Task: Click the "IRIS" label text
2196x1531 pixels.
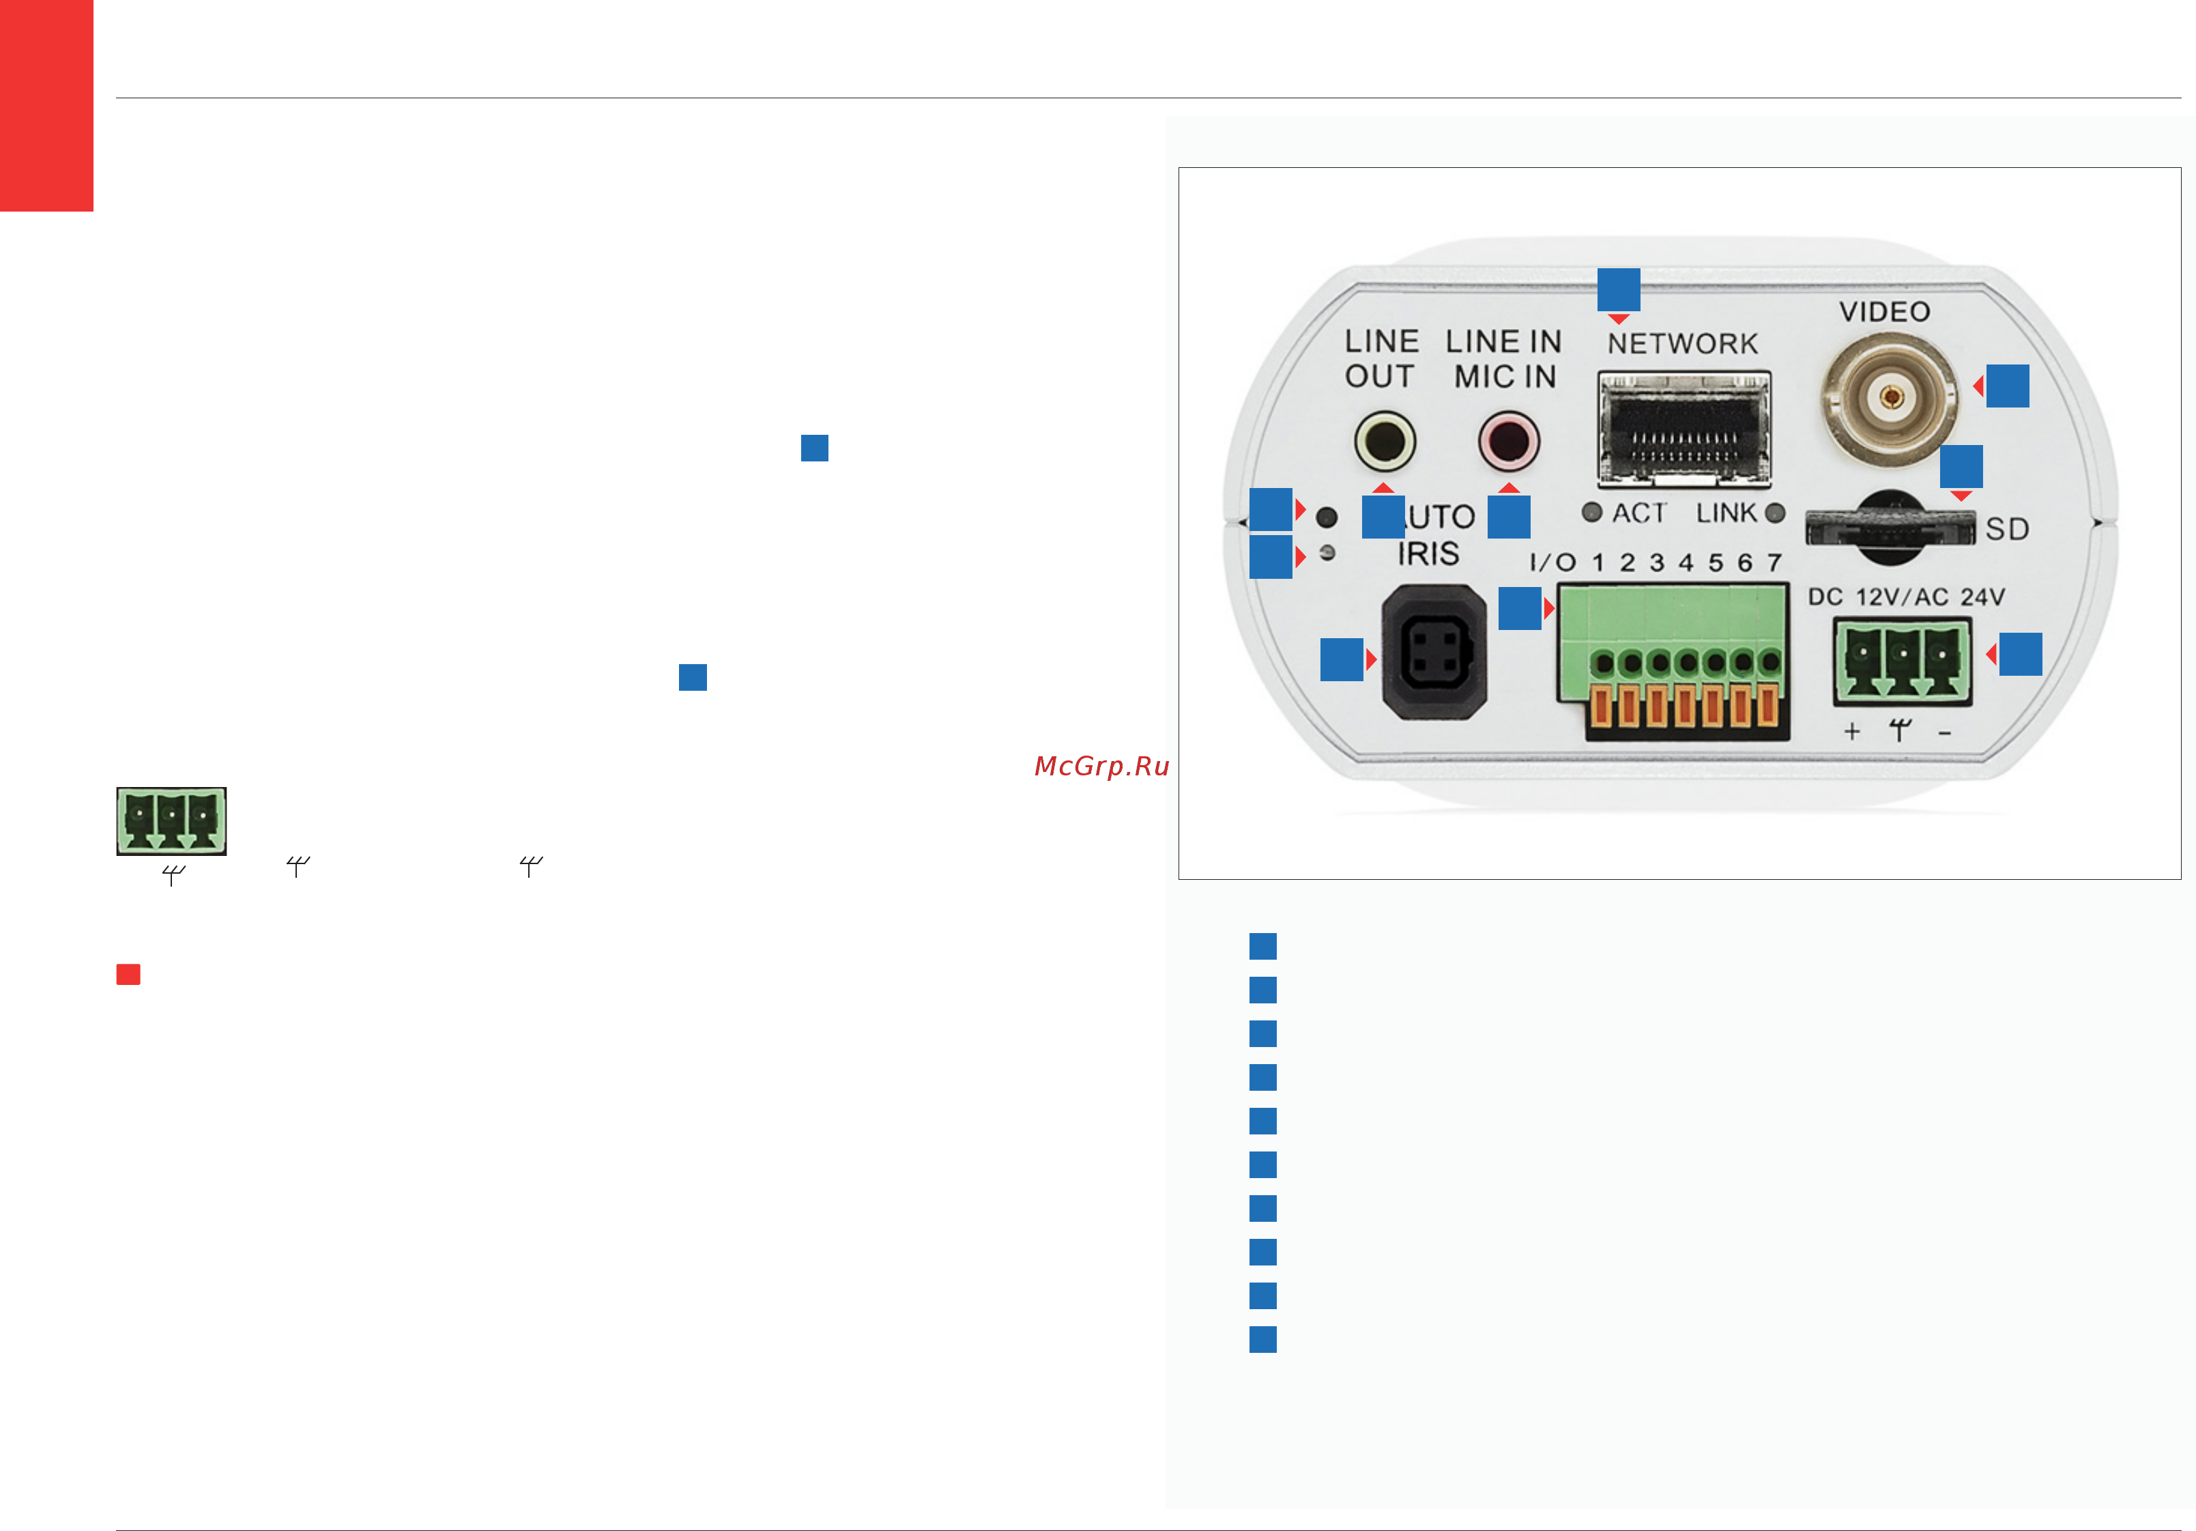Action: click(1428, 554)
